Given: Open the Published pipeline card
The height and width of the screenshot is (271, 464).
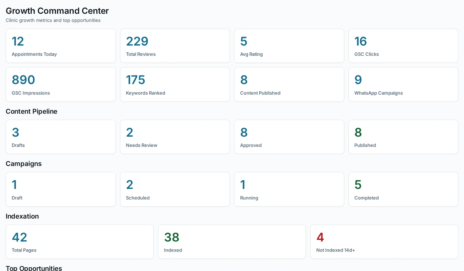Looking at the screenshot, I should click(403, 137).
